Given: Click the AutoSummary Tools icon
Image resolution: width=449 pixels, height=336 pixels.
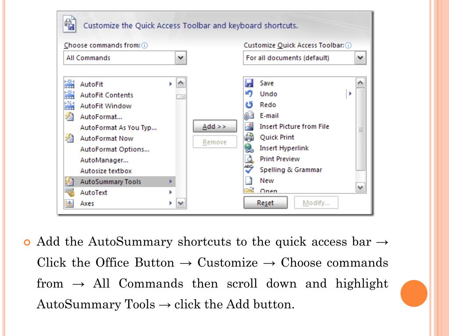Looking at the screenshot, I should point(69,182).
